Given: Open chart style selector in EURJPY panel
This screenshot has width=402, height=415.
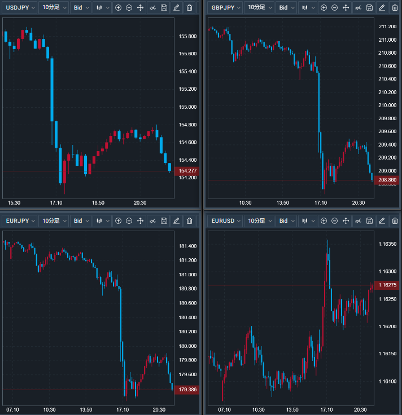Looking at the screenshot, I should (102, 220).
